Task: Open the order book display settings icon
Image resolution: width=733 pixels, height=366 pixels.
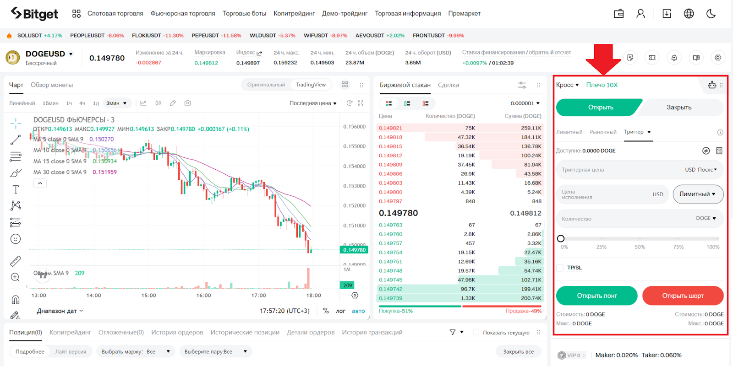Action: click(522, 85)
